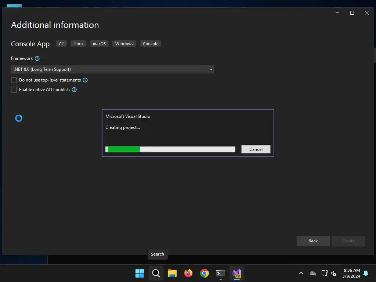
Task: Click the muted volume tray icon
Action: pyautogui.click(x=334, y=273)
